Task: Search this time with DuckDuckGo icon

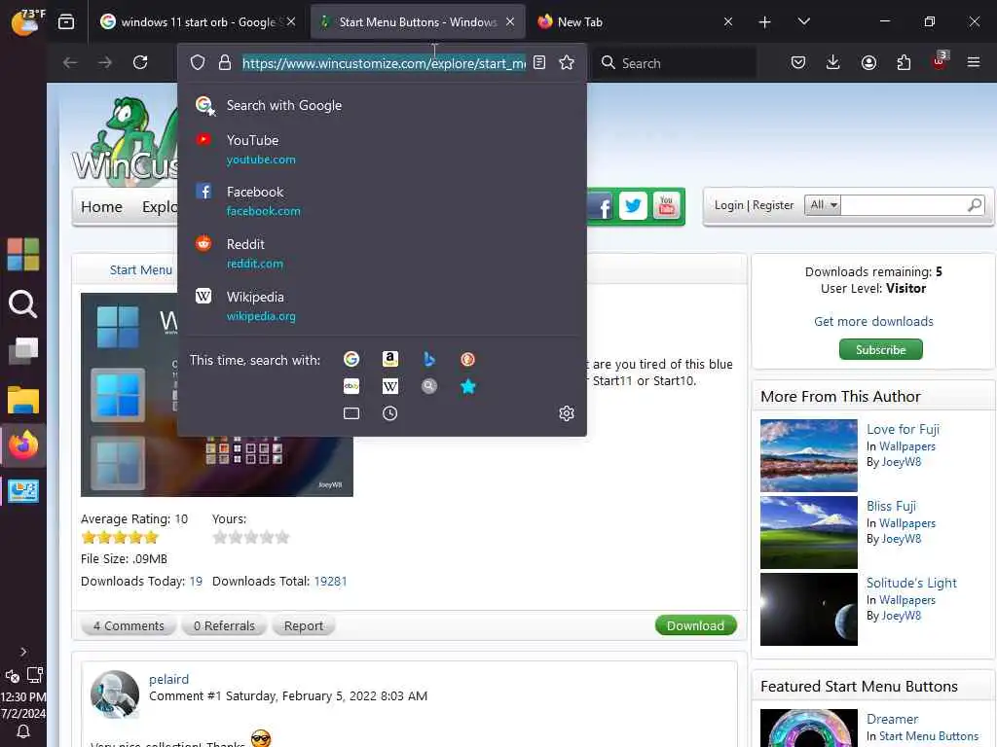Action: 467,360
